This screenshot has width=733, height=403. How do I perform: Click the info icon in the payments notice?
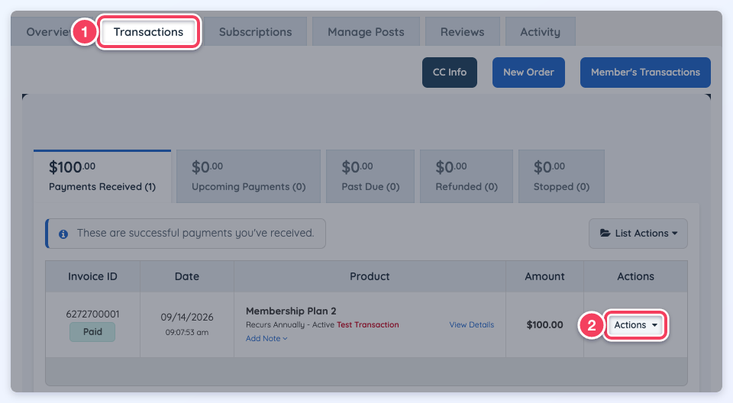tap(63, 234)
